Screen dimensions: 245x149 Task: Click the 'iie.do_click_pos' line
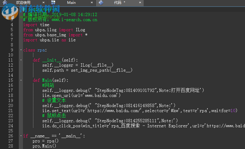coord(144,126)
